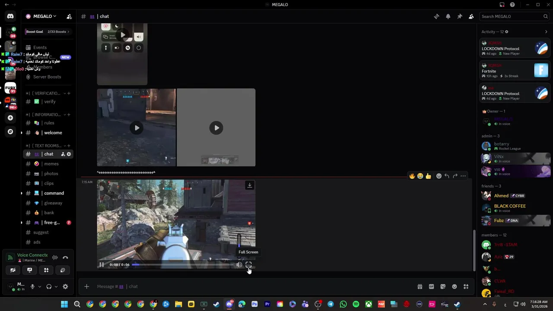Turn on camera in voice panel
The image size is (553, 311).
[13, 270]
